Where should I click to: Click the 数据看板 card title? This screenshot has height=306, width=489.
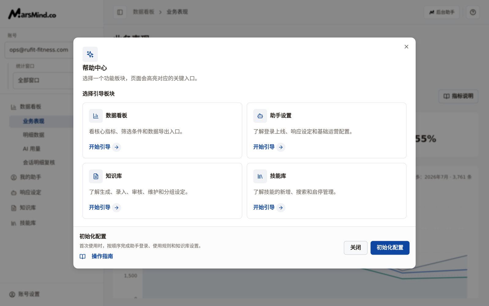coord(116,116)
